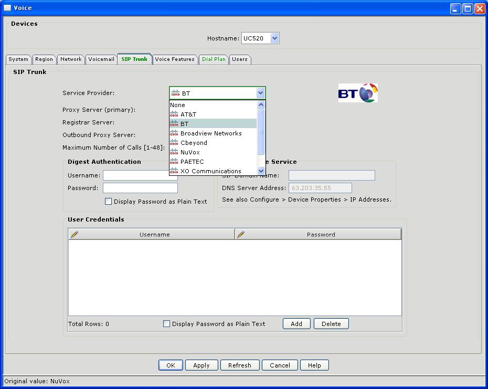Viewport: 488px width, 389px height.
Task: Click the pencil icon in Username column header
Action: click(75, 234)
